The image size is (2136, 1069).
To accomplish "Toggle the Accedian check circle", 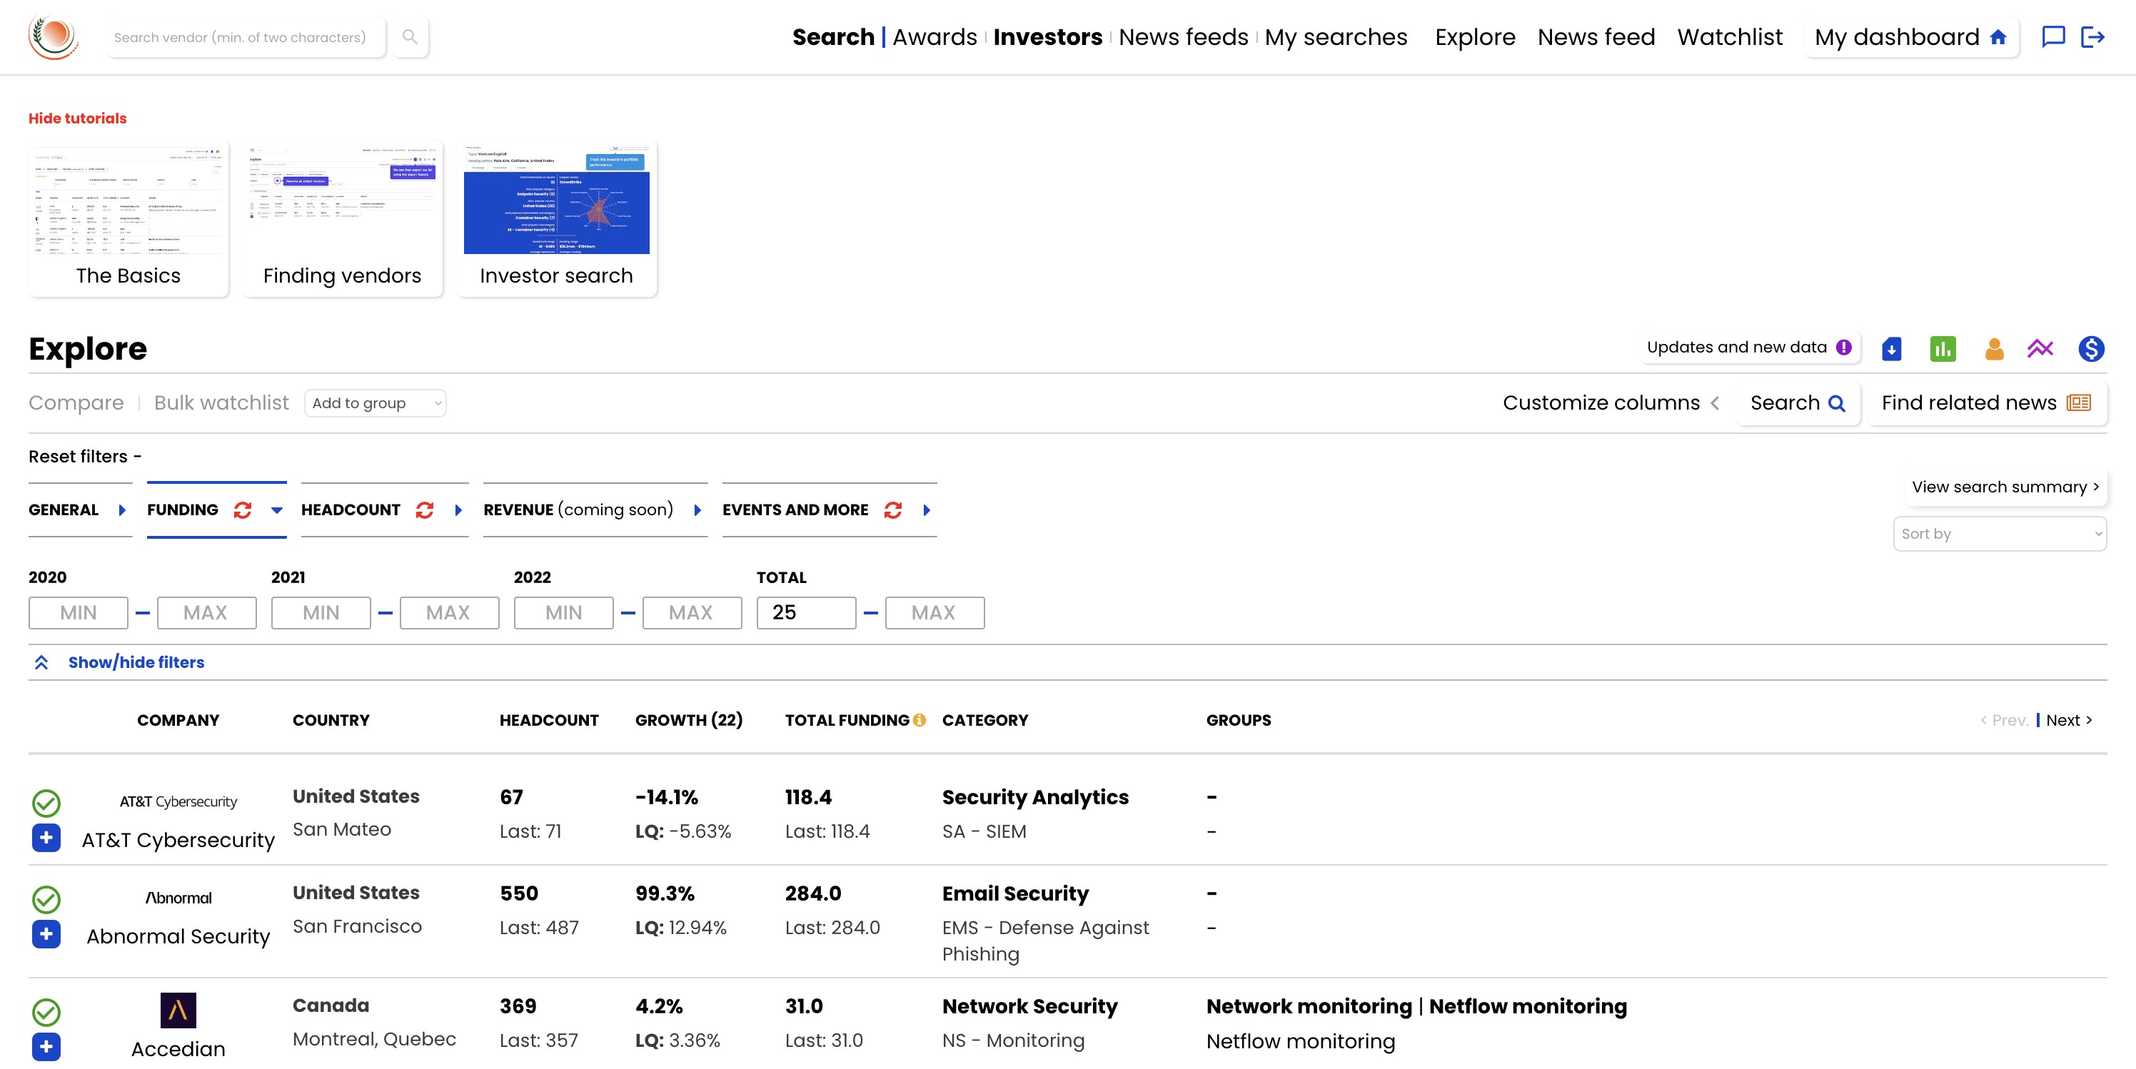I will pyautogui.click(x=46, y=1011).
